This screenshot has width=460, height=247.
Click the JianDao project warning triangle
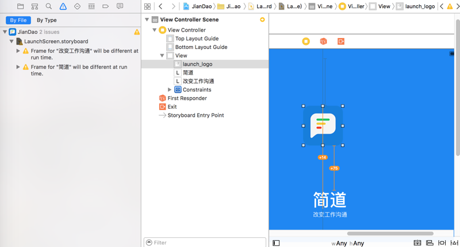(137, 32)
